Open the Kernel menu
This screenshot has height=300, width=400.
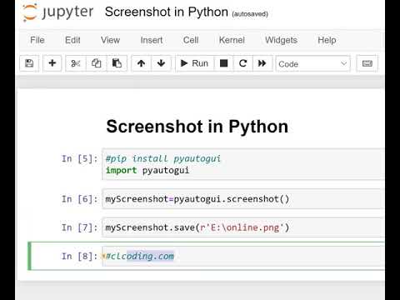pos(232,40)
